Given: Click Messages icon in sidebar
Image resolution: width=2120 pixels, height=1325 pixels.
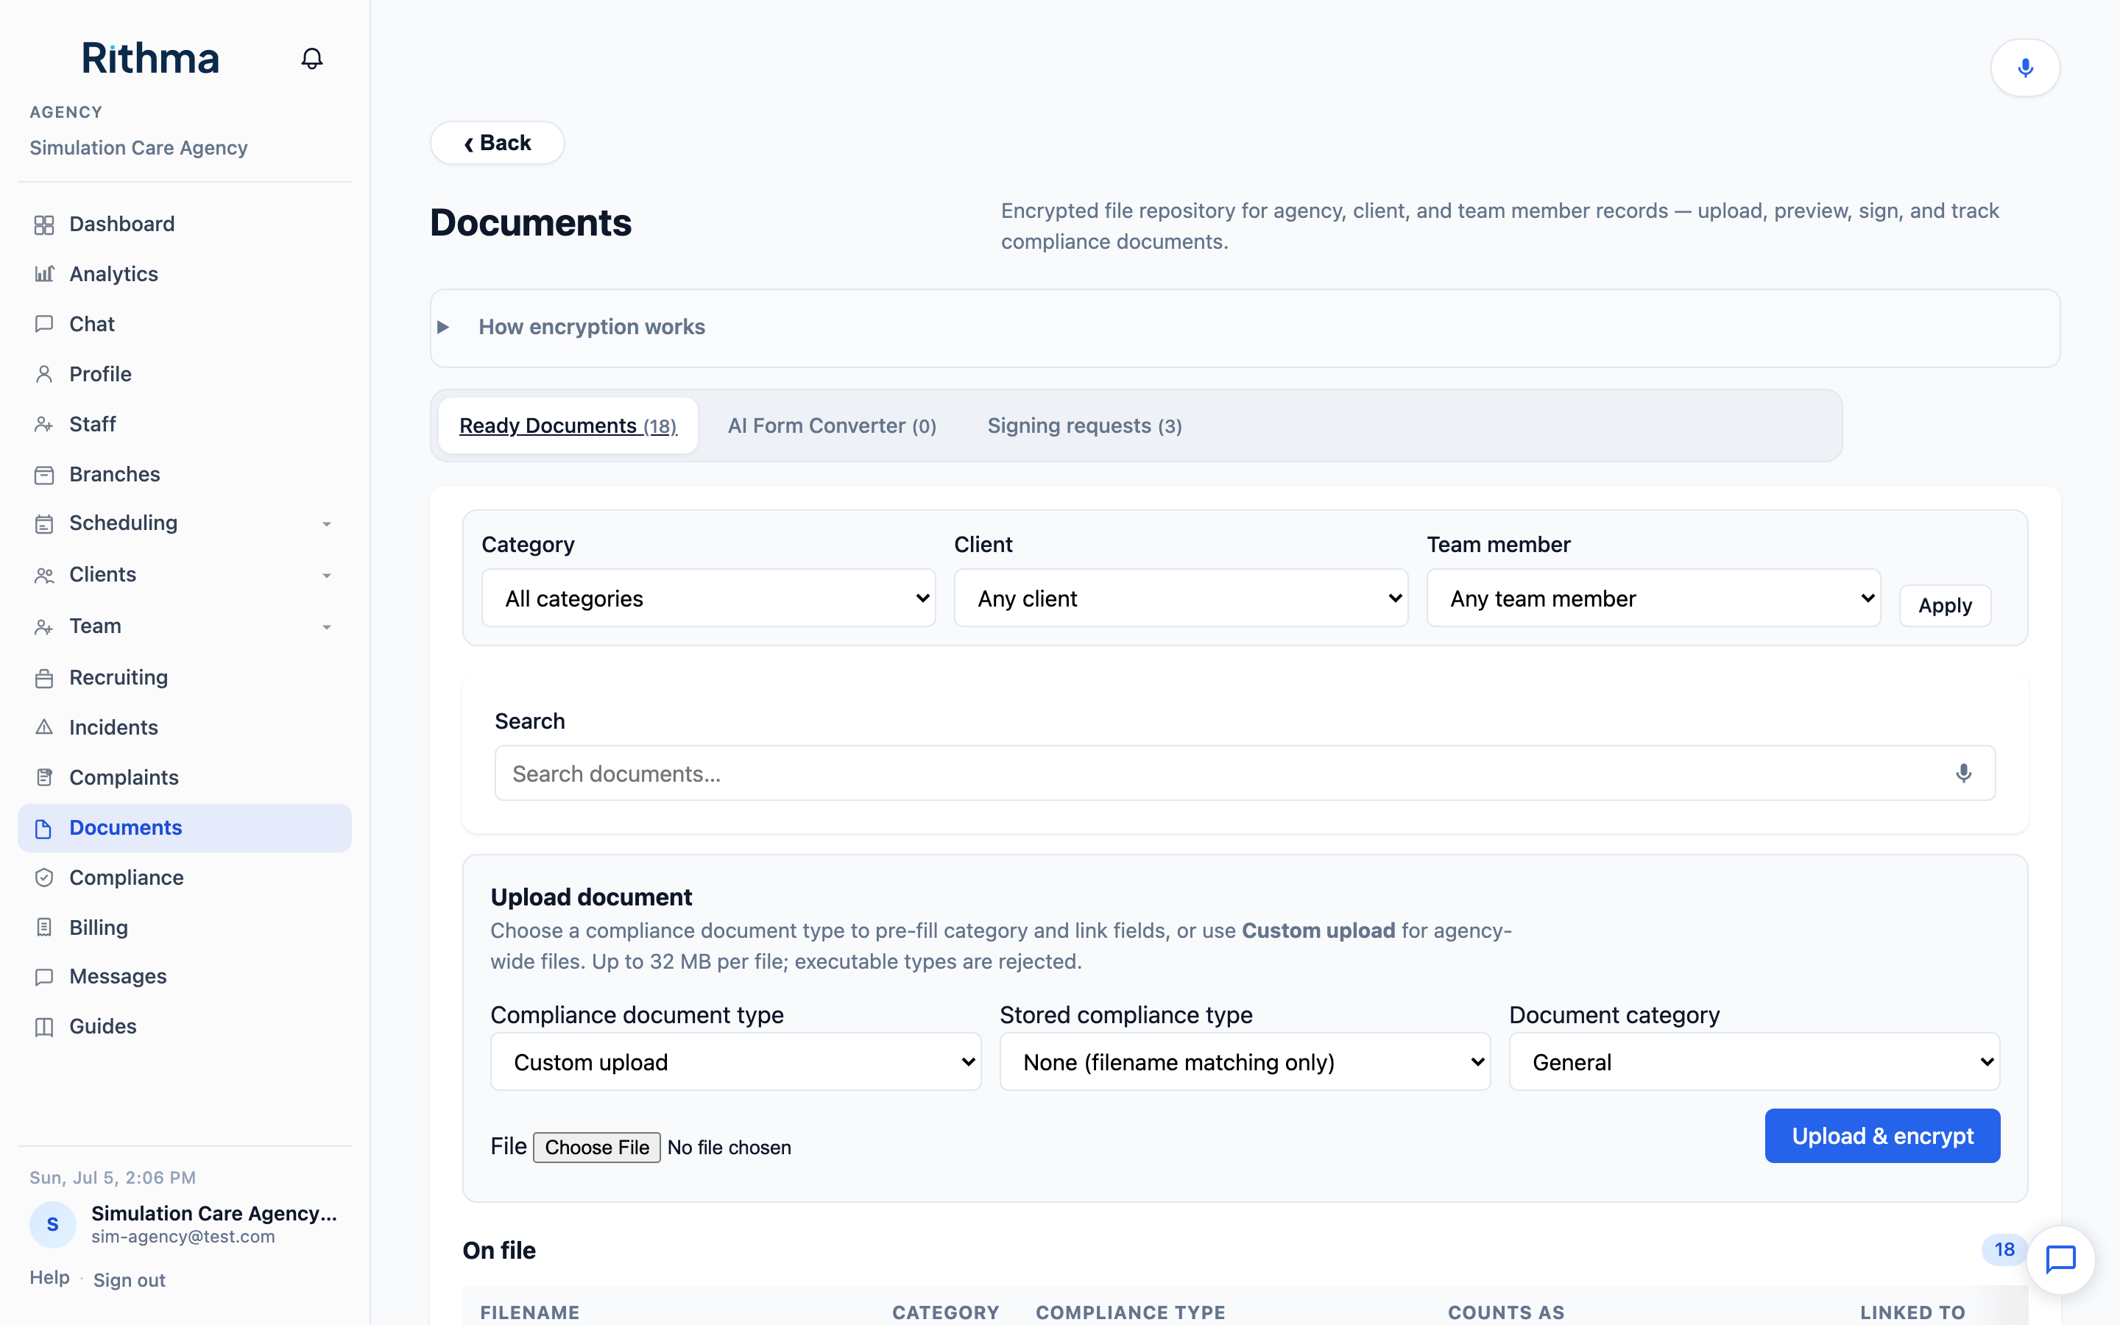Looking at the screenshot, I should 44,977.
